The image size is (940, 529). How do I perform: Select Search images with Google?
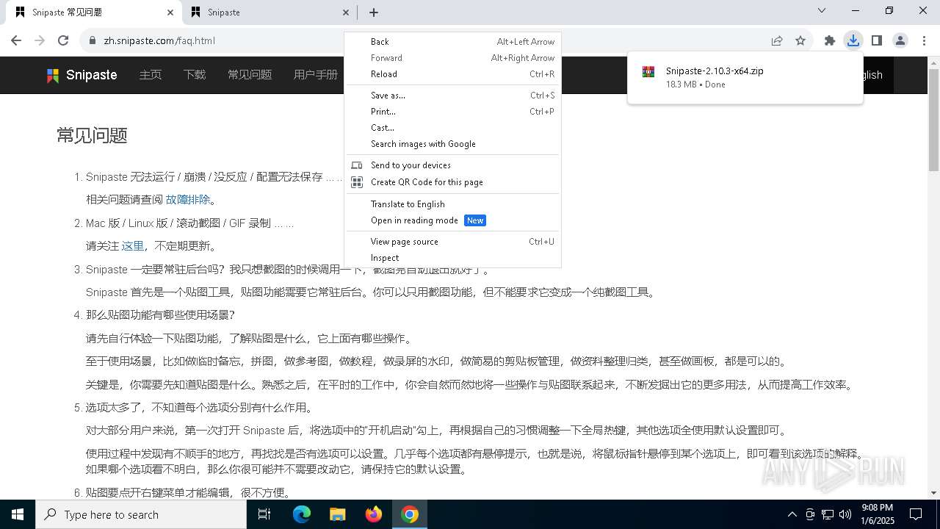[x=452, y=144]
